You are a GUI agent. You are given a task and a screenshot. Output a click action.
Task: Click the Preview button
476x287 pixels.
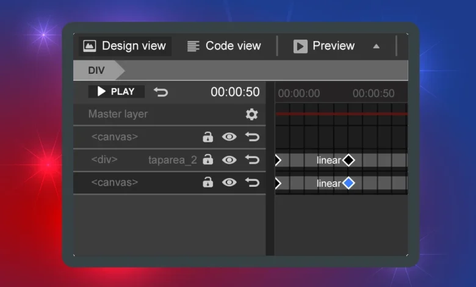[x=324, y=46]
